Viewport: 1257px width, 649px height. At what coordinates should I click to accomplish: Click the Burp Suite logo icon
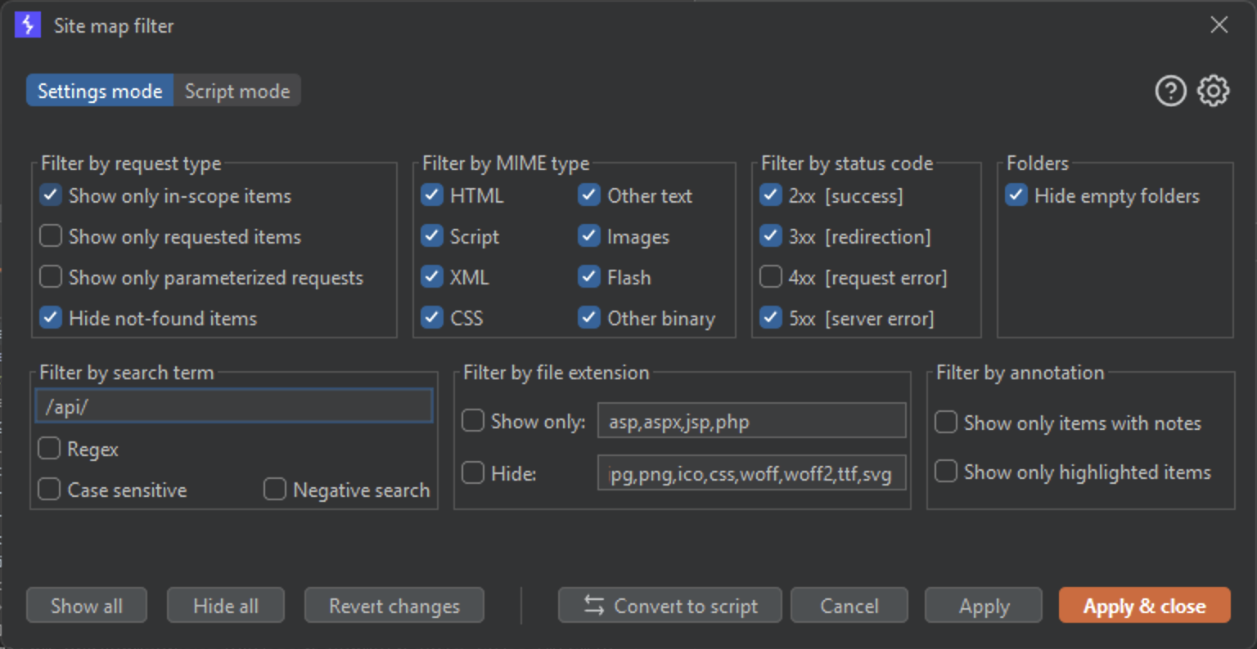click(x=28, y=25)
